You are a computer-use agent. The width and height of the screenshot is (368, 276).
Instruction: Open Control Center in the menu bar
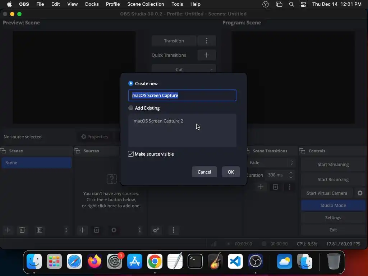point(303,4)
